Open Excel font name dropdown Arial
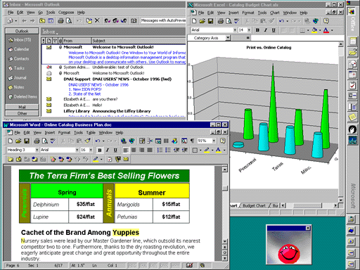The height and width of the screenshot is (270, 360). pyautogui.click(x=235, y=30)
